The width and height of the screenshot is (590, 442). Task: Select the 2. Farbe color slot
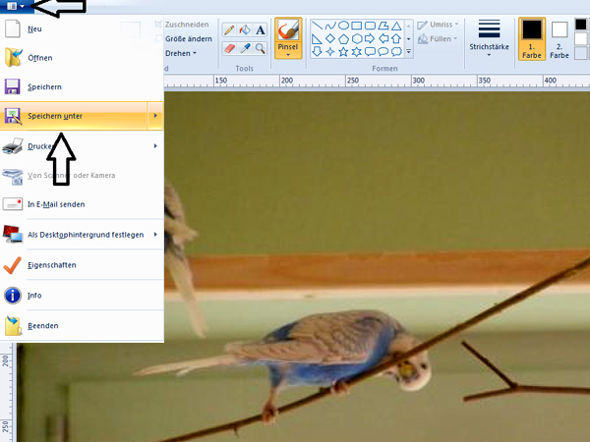[x=560, y=38]
